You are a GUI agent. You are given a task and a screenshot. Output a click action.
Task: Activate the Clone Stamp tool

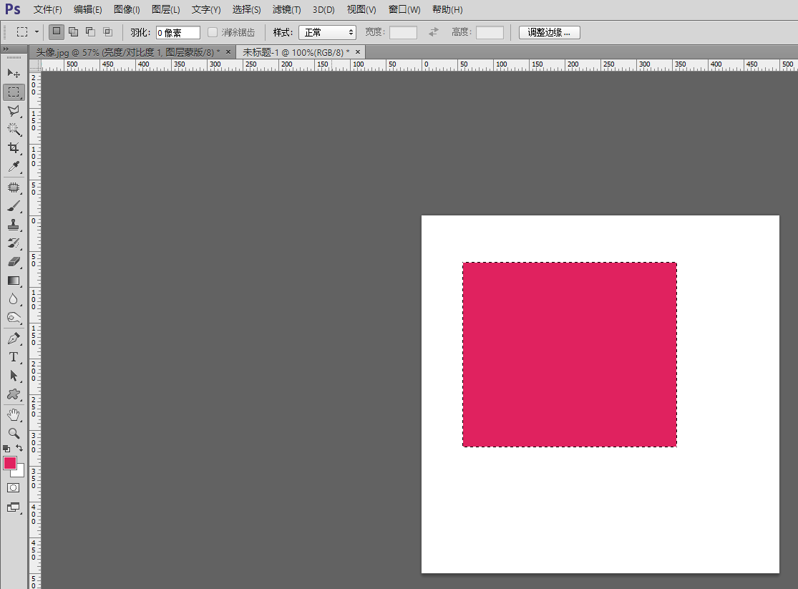pos(14,225)
